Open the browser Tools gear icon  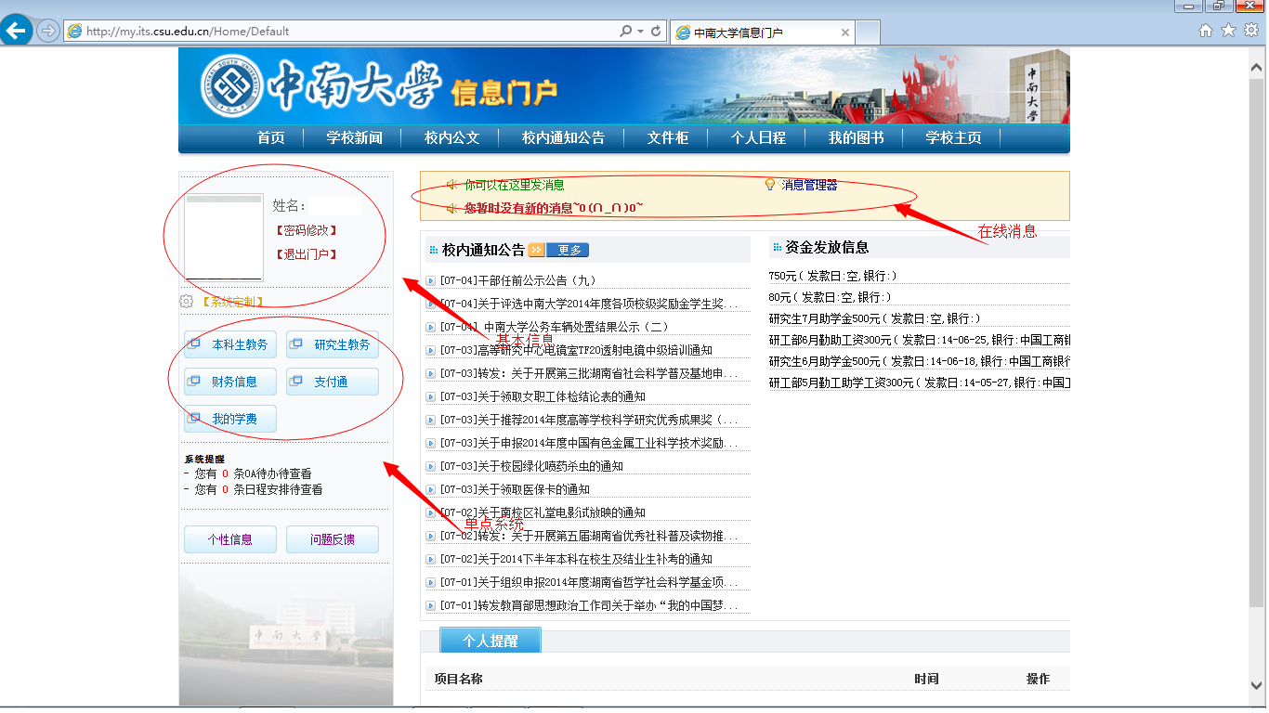pyautogui.click(x=1250, y=30)
